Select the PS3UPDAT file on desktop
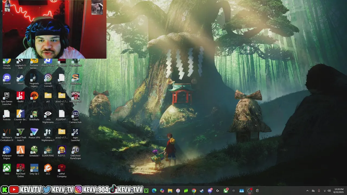 (x=62, y=115)
